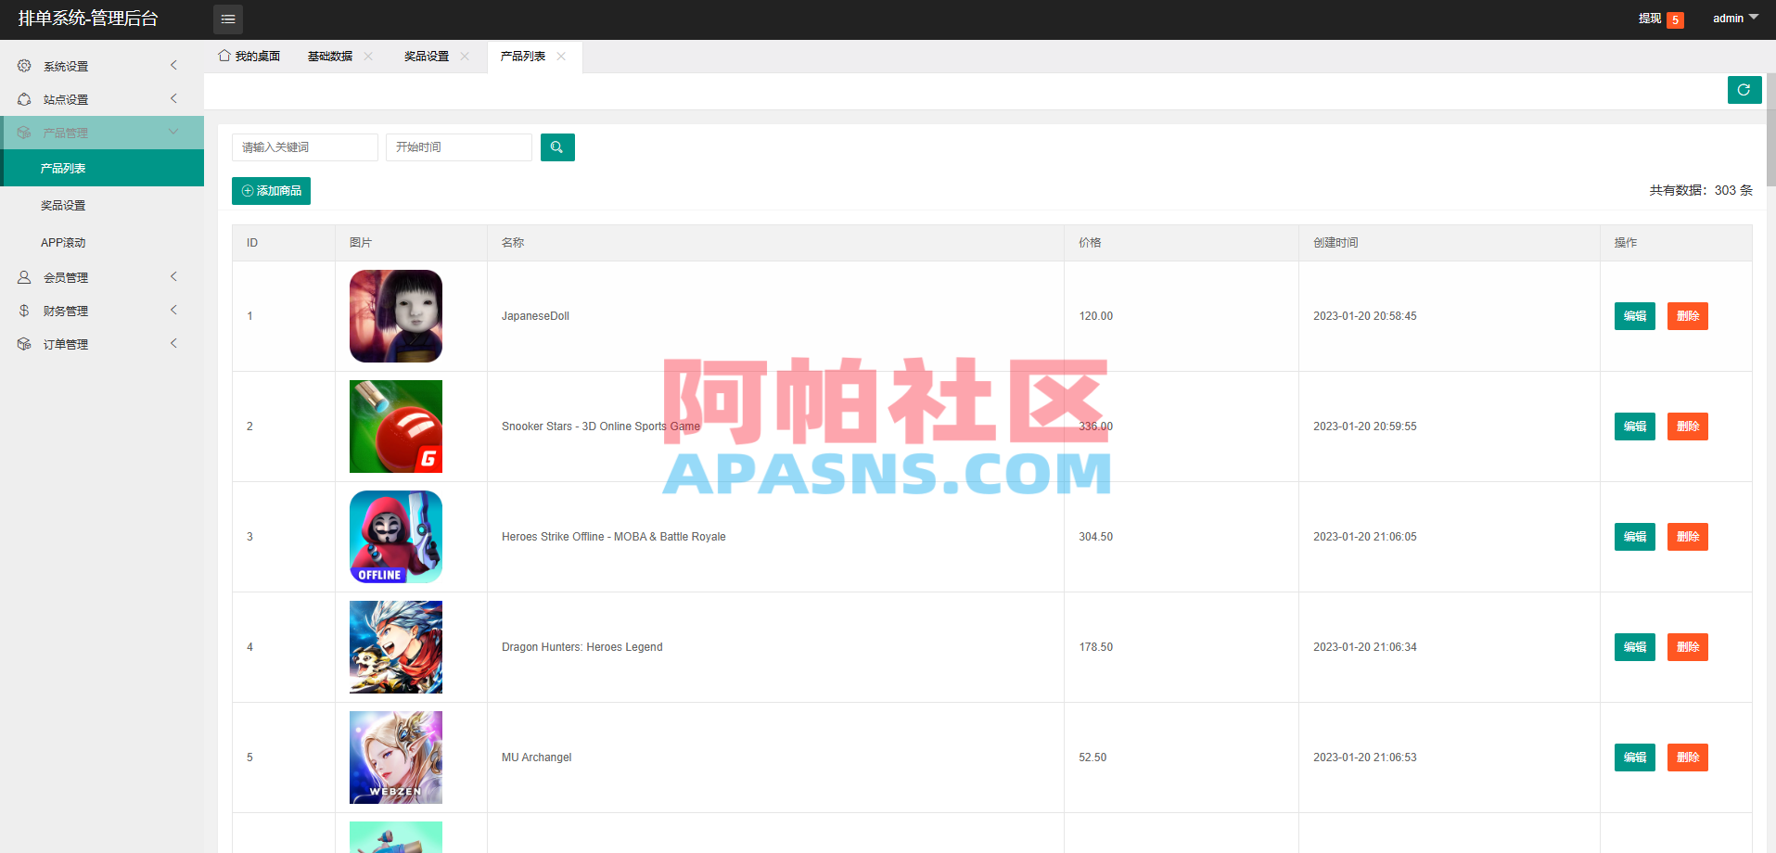Click the 请输入关键词 search field

coord(304,146)
